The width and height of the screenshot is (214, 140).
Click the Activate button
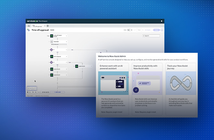pyautogui.click(x=148, y=30)
